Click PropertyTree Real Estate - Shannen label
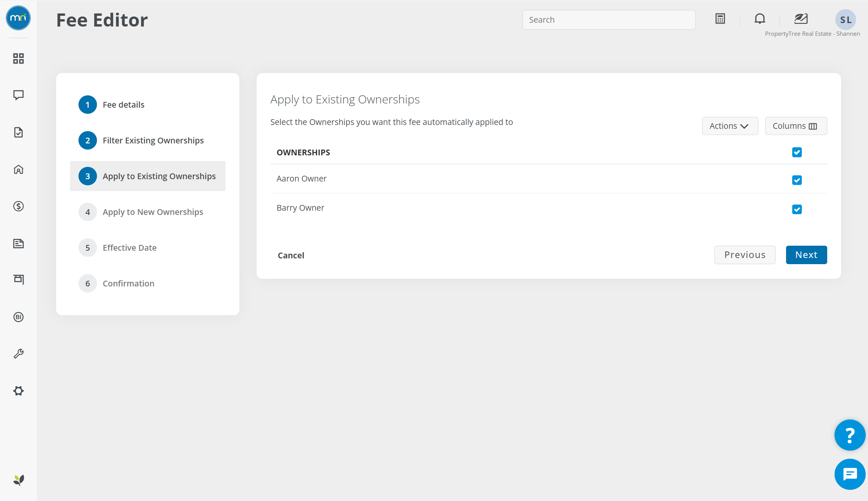Viewport: 868px width, 501px height. pyautogui.click(x=812, y=34)
